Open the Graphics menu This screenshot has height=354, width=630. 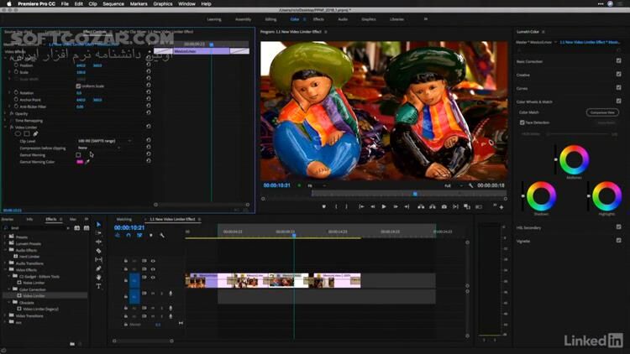(x=163, y=3)
